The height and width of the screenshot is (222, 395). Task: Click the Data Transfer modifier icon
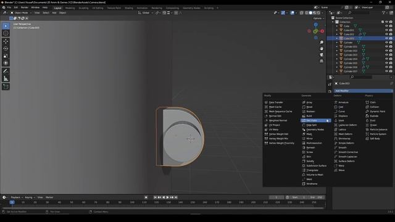click(266, 102)
